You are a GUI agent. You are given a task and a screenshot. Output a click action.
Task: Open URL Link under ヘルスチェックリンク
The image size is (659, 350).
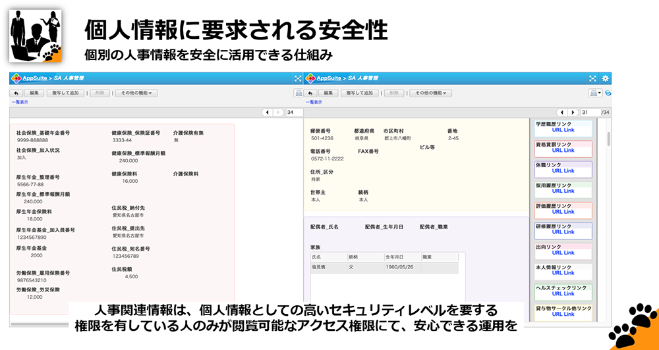[x=563, y=294]
